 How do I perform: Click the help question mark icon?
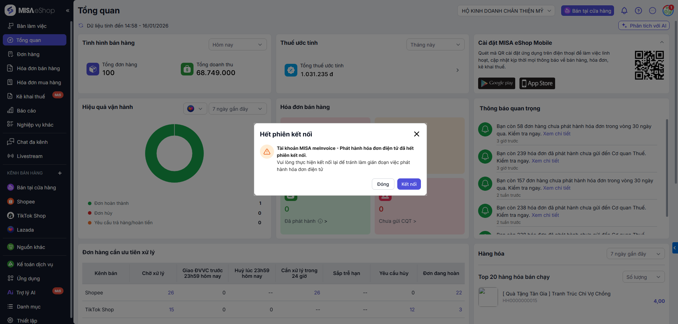[638, 11]
